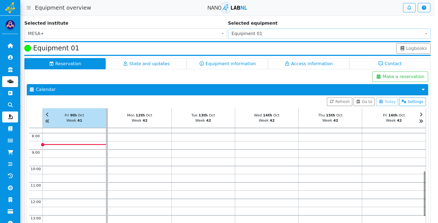Select the Mon 12th Oct column header
Screen dimensions: 438x223
point(140,118)
